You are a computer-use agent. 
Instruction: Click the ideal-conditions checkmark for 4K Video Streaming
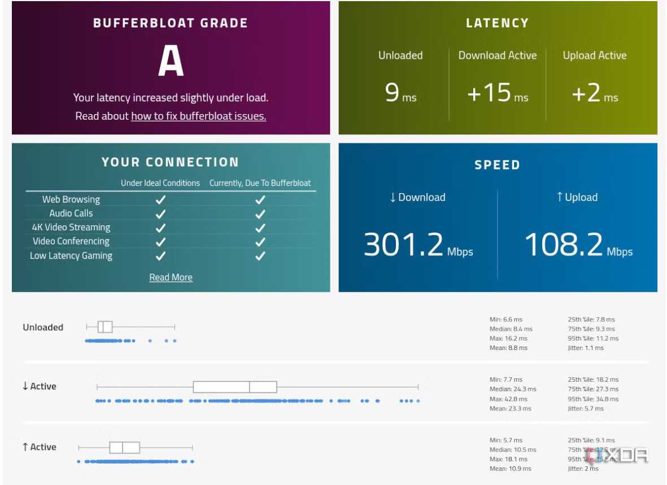point(160,228)
